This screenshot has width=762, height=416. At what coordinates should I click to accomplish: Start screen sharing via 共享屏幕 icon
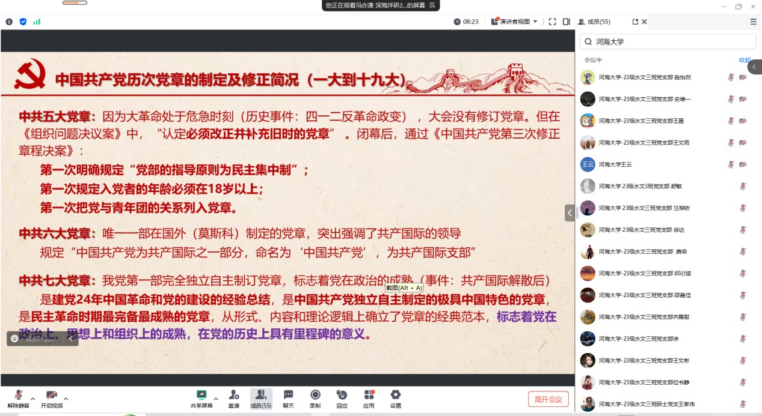point(201,395)
